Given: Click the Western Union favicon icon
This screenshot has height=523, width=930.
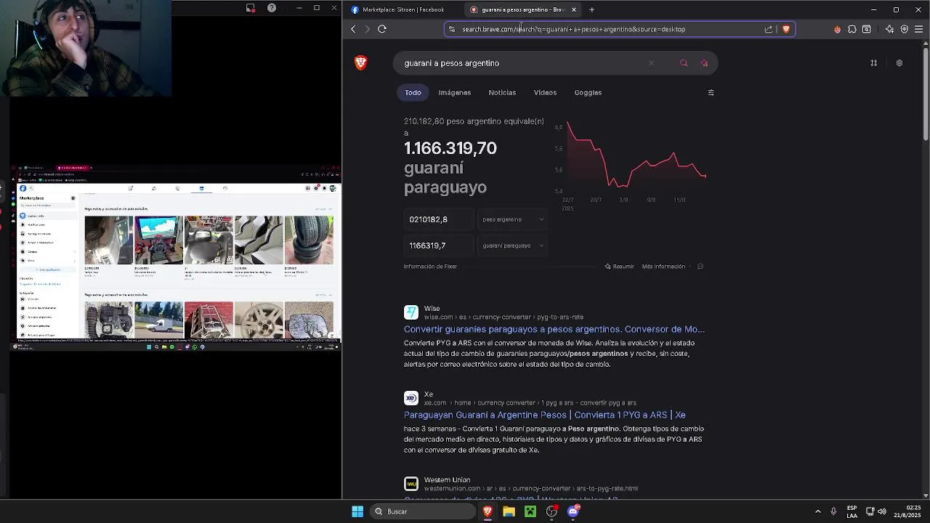Looking at the screenshot, I should tap(411, 484).
